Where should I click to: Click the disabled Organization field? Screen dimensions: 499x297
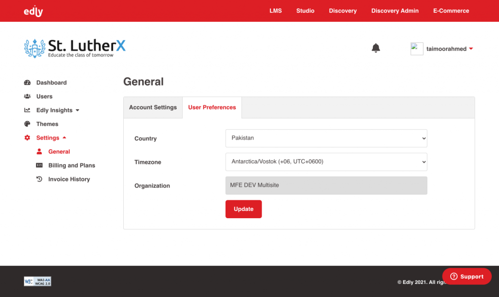326,185
